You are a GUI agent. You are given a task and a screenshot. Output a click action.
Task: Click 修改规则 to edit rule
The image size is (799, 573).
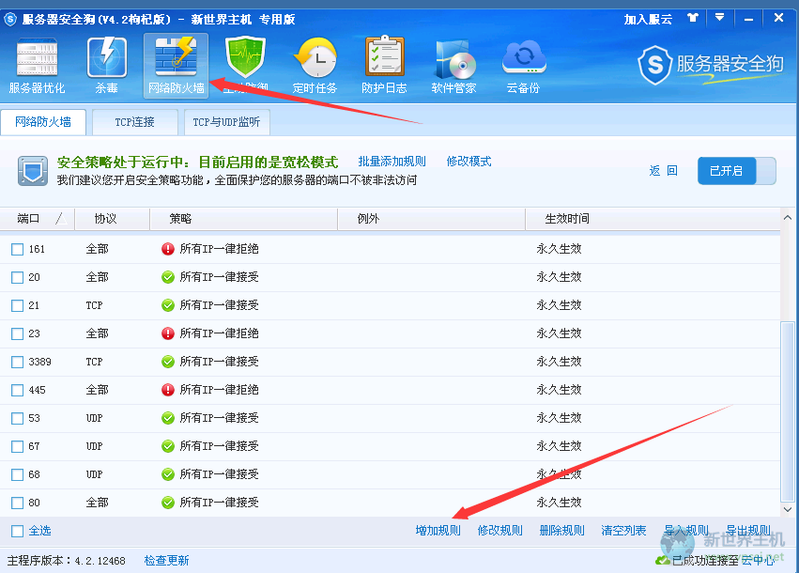point(499,531)
